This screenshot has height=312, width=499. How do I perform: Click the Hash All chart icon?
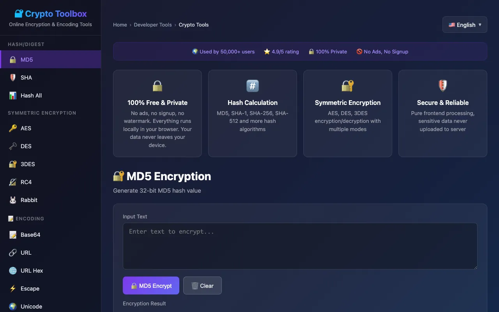click(x=13, y=96)
